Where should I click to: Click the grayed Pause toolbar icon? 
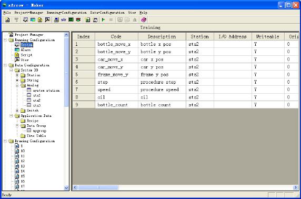click(111, 20)
